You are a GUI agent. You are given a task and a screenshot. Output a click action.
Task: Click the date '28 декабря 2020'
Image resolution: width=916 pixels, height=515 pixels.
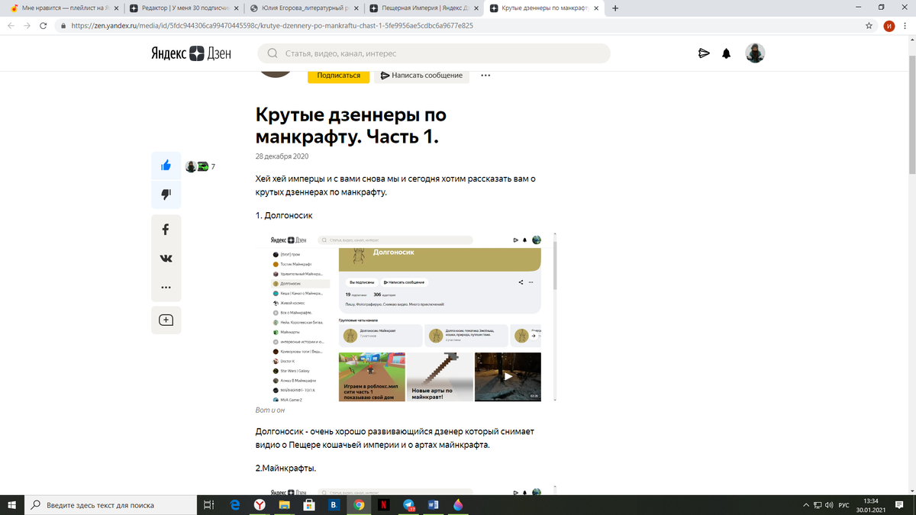pyautogui.click(x=282, y=156)
